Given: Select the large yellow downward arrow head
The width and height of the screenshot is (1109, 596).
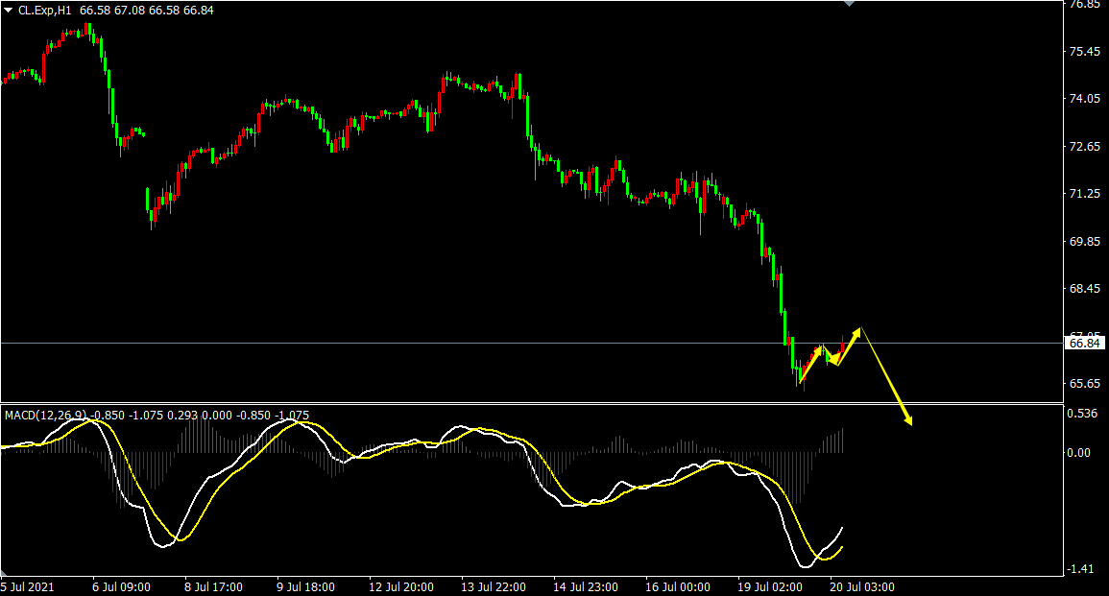Looking at the screenshot, I should coord(906,418).
